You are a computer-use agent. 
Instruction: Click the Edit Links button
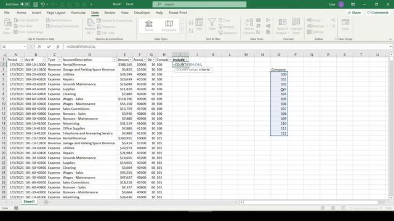pyautogui.click(x=105, y=33)
